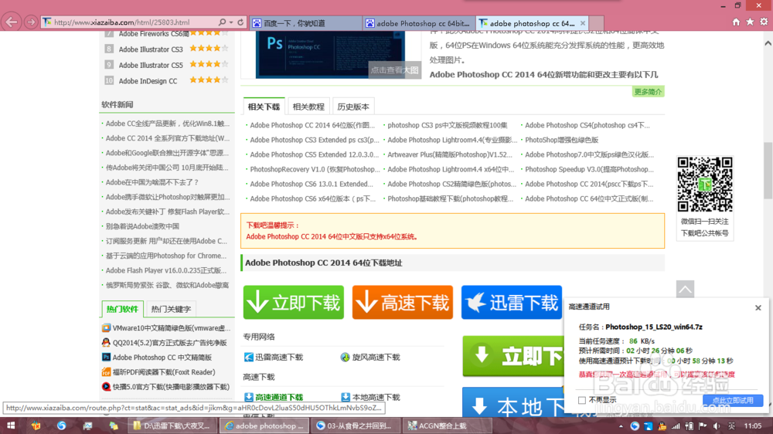Viewport: 773px width, 434px height.
Task: Click the large blue 本地下 button
Action: pos(513,402)
